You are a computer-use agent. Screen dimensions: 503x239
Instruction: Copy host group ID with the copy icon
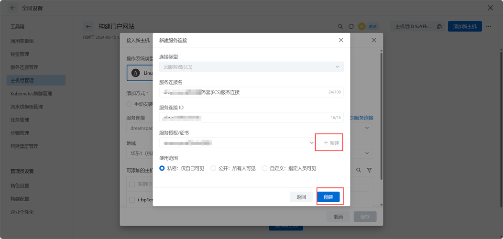pyautogui.click(x=439, y=26)
